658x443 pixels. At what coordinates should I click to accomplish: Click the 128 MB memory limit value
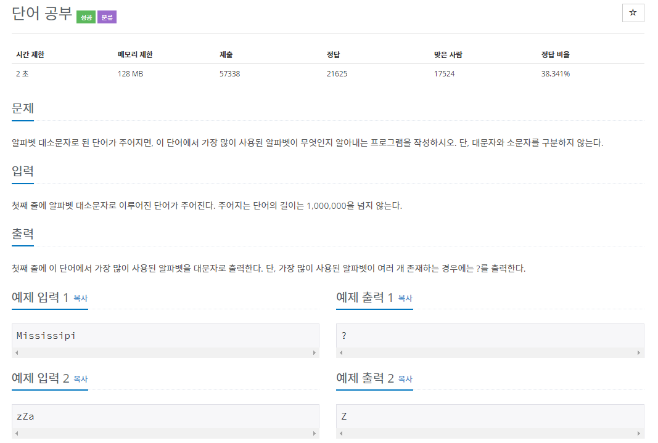pos(131,74)
